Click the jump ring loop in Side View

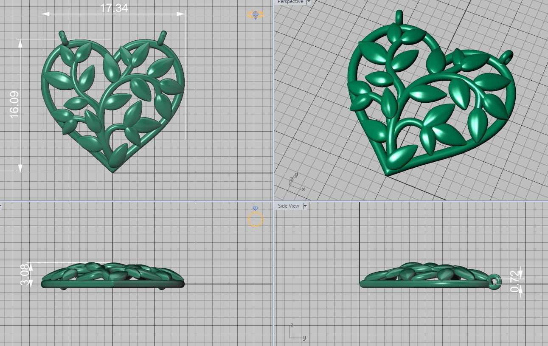495,282
